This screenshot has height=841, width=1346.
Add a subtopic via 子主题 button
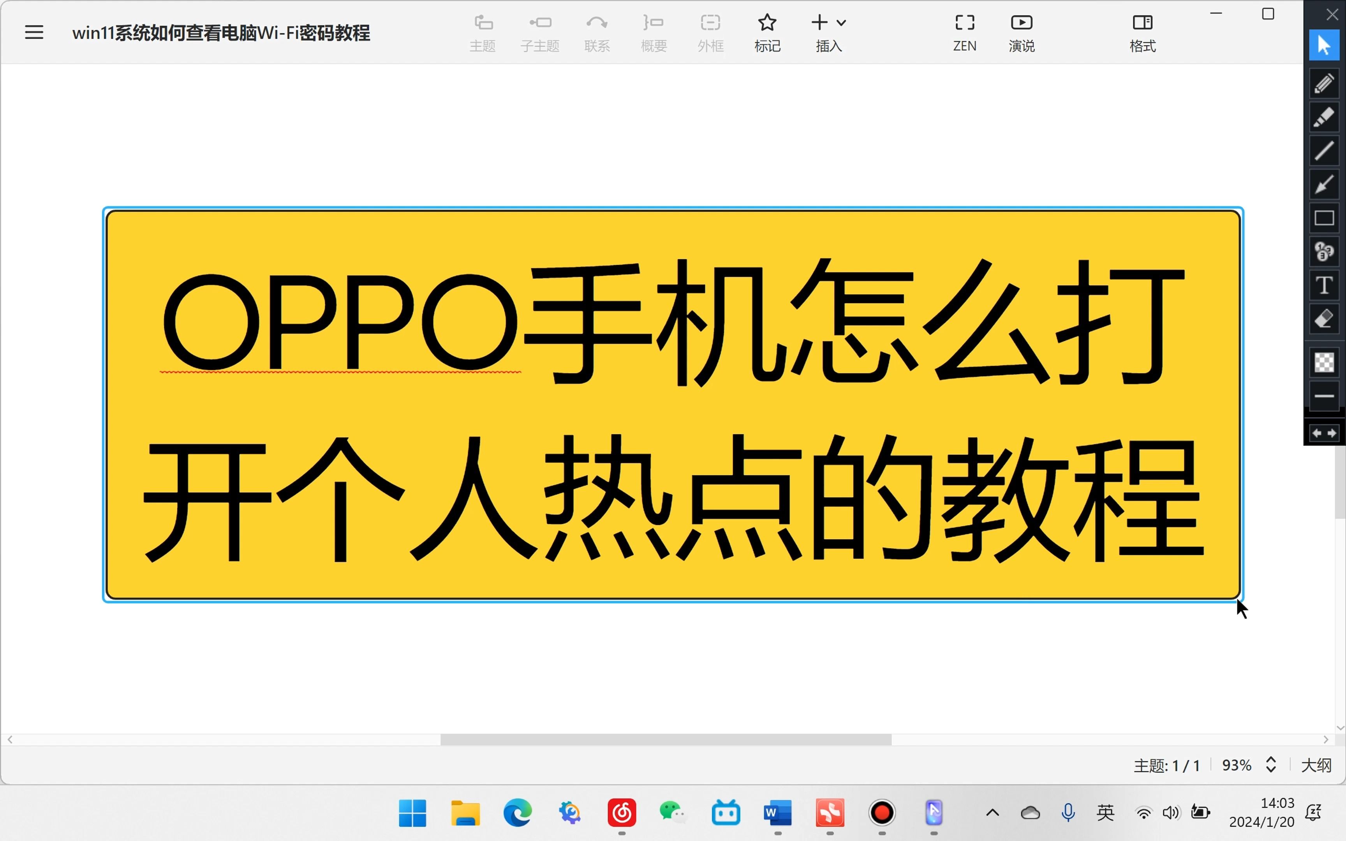540,33
